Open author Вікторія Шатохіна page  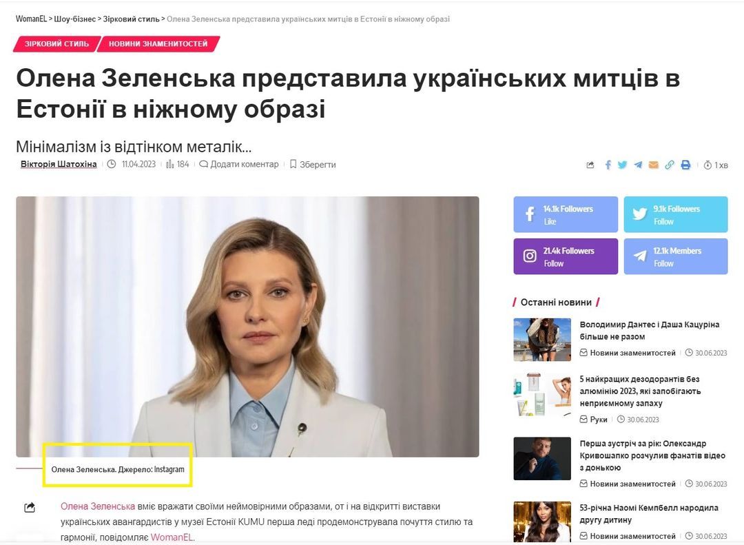59,164
